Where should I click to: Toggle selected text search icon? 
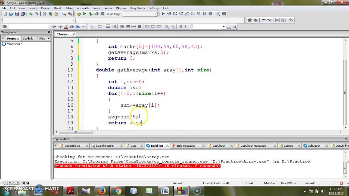click(x=72, y=27)
